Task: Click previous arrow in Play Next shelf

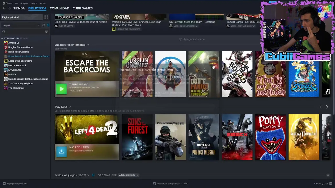Action: point(321,107)
